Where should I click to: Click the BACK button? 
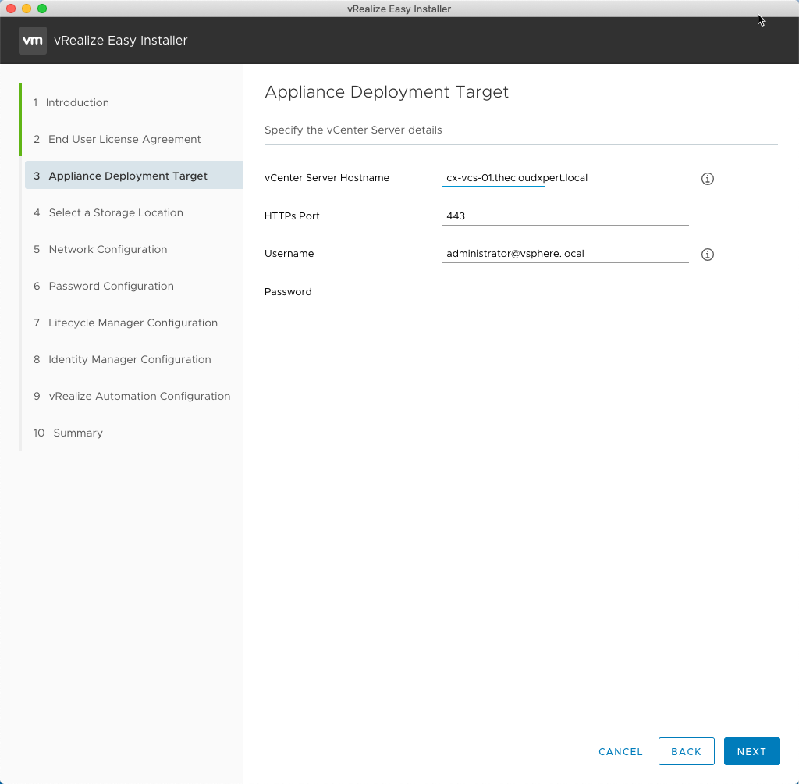686,751
